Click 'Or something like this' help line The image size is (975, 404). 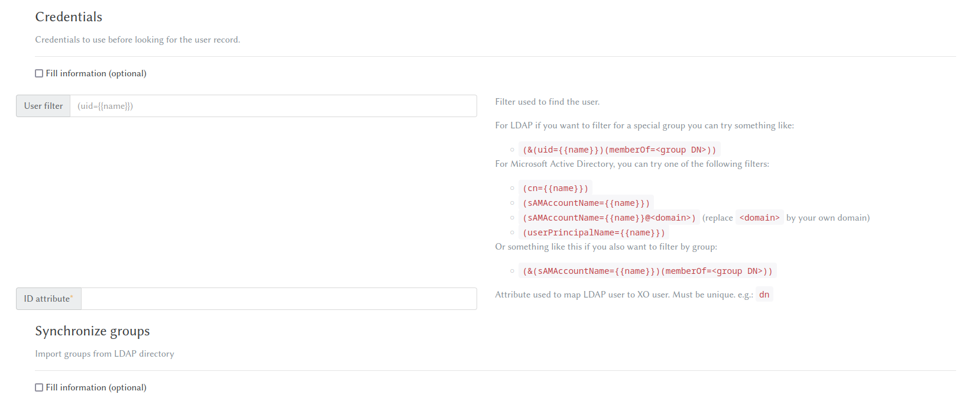(x=606, y=247)
